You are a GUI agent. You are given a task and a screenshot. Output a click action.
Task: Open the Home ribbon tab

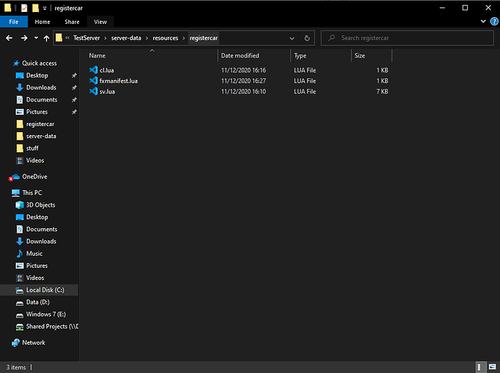43,22
